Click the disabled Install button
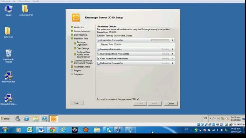This screenshot has height=138, width=246. (x=155, y=103)
